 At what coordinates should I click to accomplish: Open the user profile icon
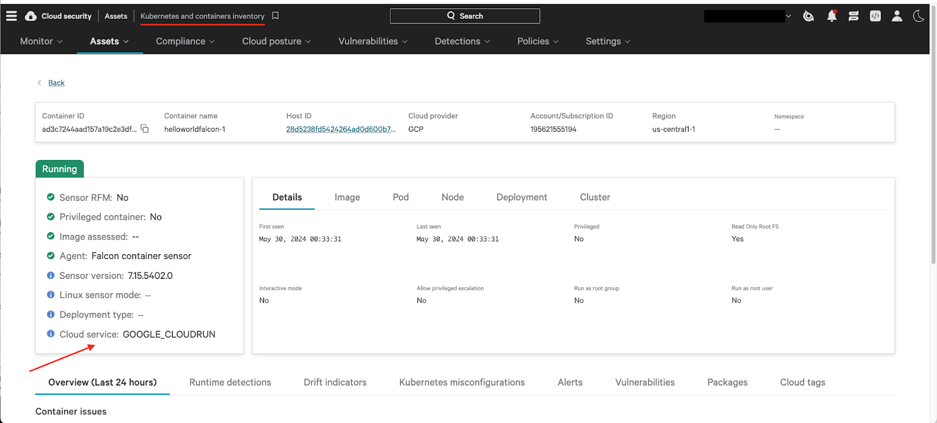click(897, 16)
